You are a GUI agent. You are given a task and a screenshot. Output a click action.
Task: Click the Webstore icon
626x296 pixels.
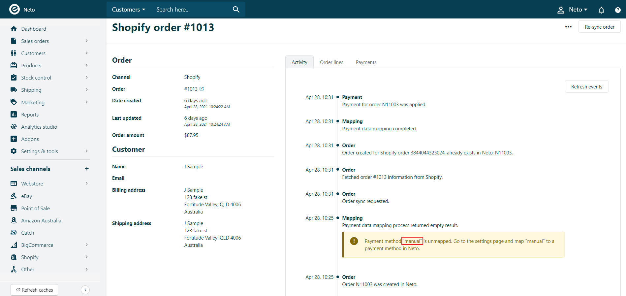pos(14,183)
